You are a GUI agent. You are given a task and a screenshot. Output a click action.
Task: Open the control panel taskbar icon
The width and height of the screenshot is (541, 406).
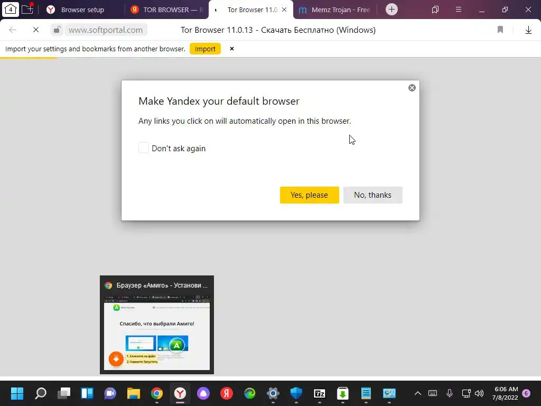389,393
